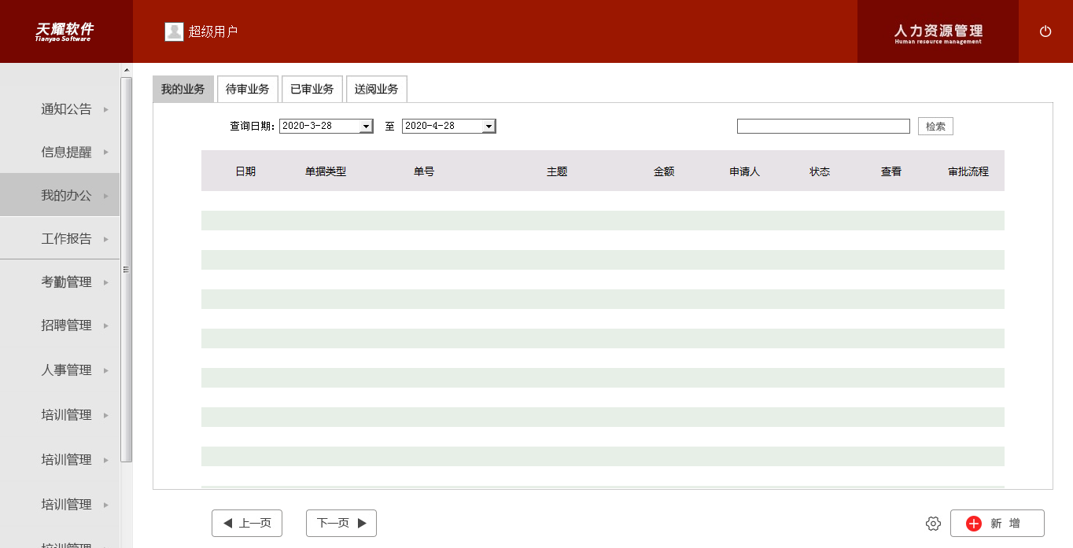Select 我的办公 sidebar item
Viewport: 1073px width, 548px height.
pos(60,195)
